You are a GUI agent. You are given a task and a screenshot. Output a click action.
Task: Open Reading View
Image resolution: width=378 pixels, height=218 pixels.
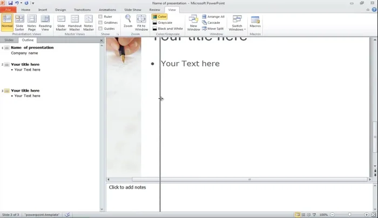tap(45, 22)
